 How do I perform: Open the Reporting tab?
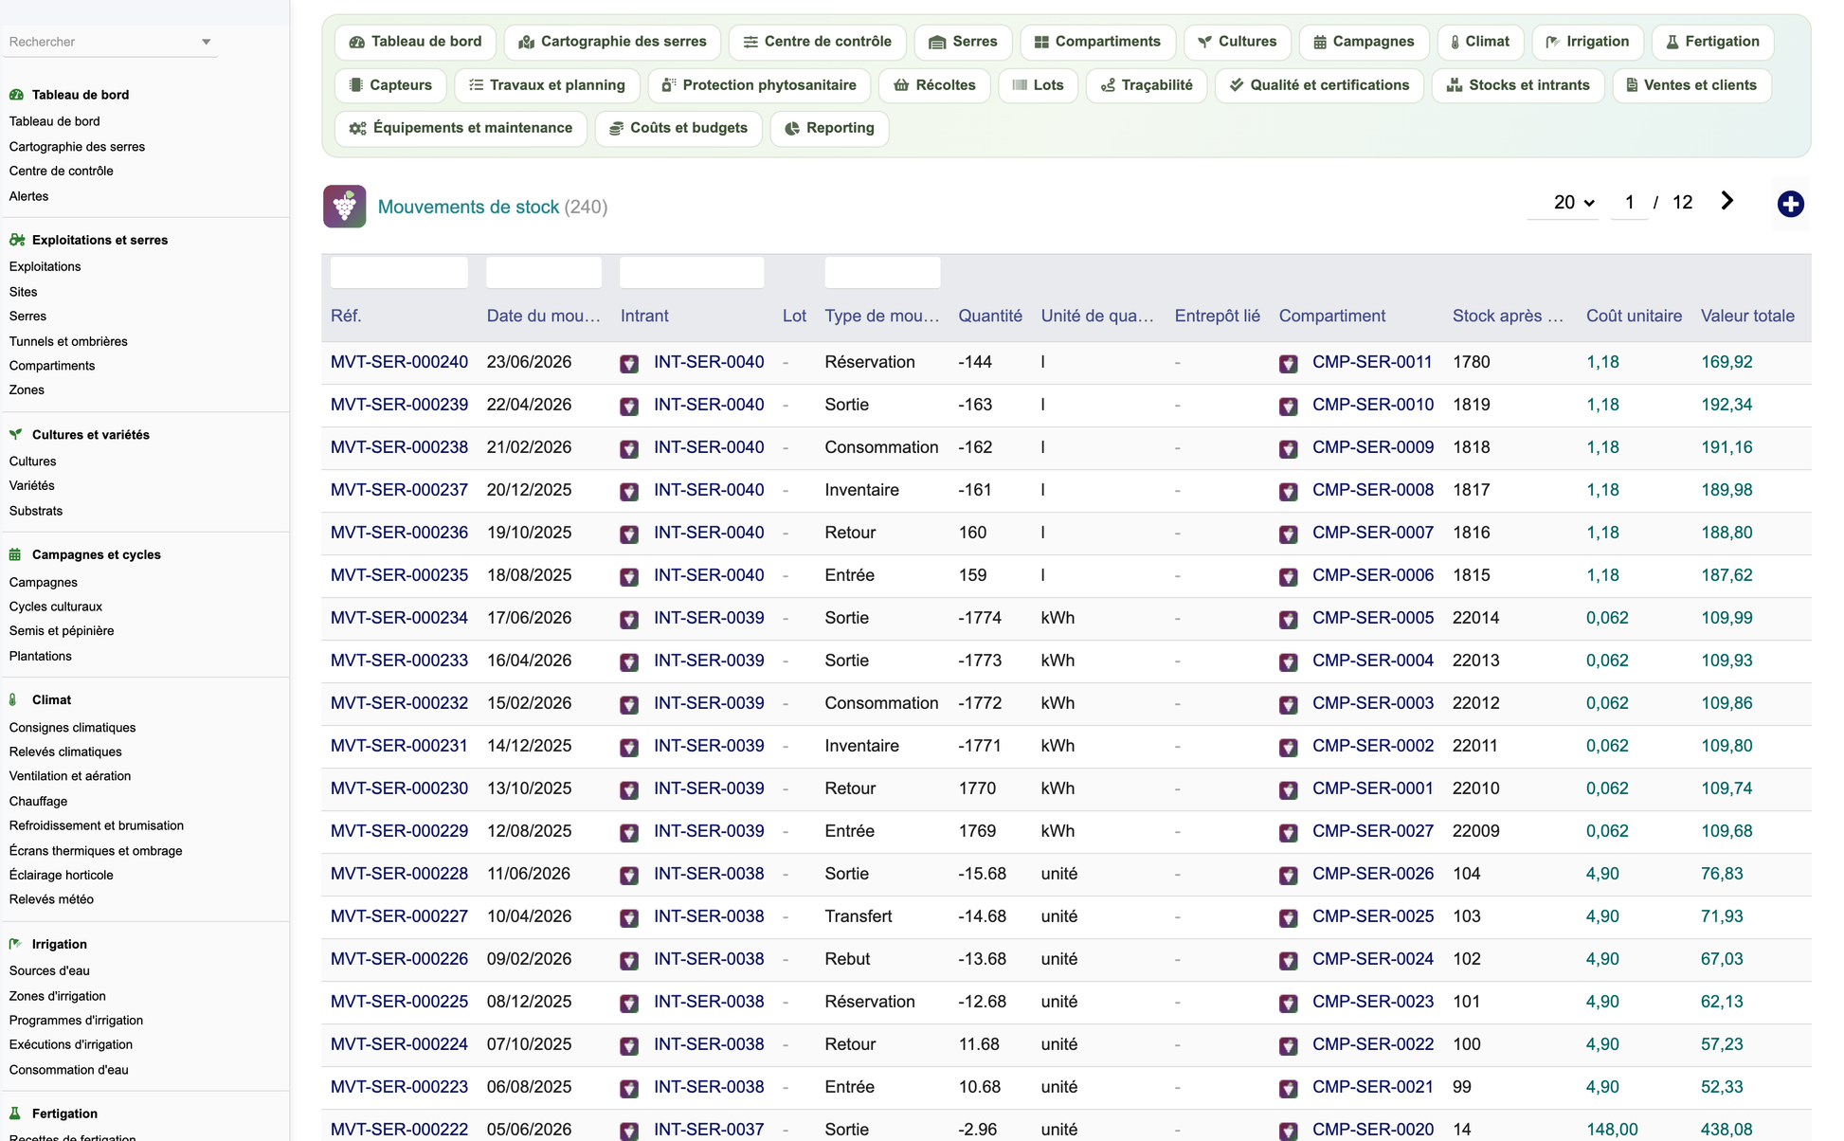(829, 128)
